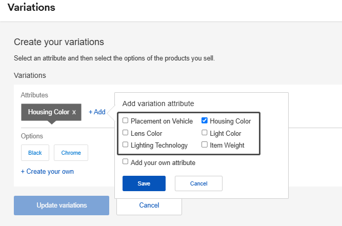Screen dimensions: 342x226
Task: Remove Housing Color attribute with x
Action: 74,112
